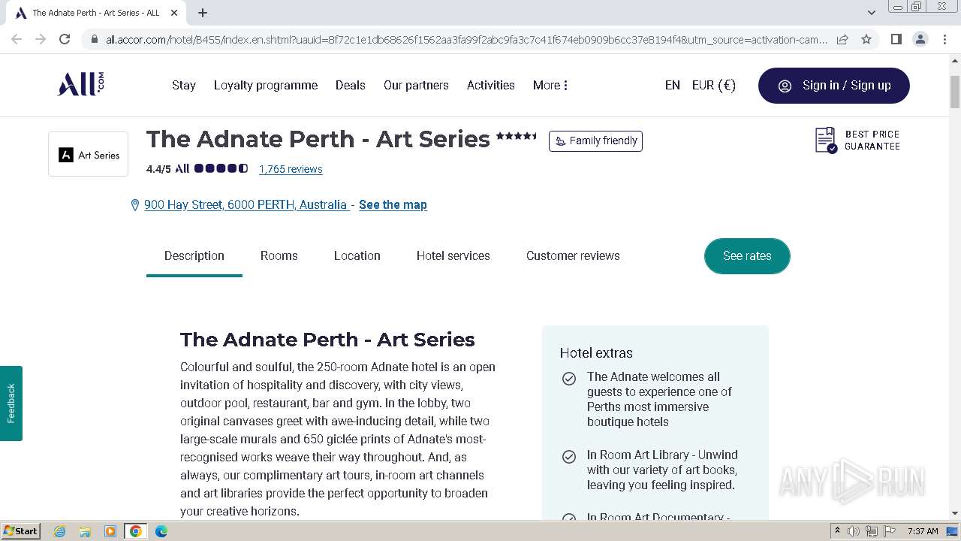Switch to the Customer reviews tab
The width and height of the screenshot is (961, 541).
573,255
